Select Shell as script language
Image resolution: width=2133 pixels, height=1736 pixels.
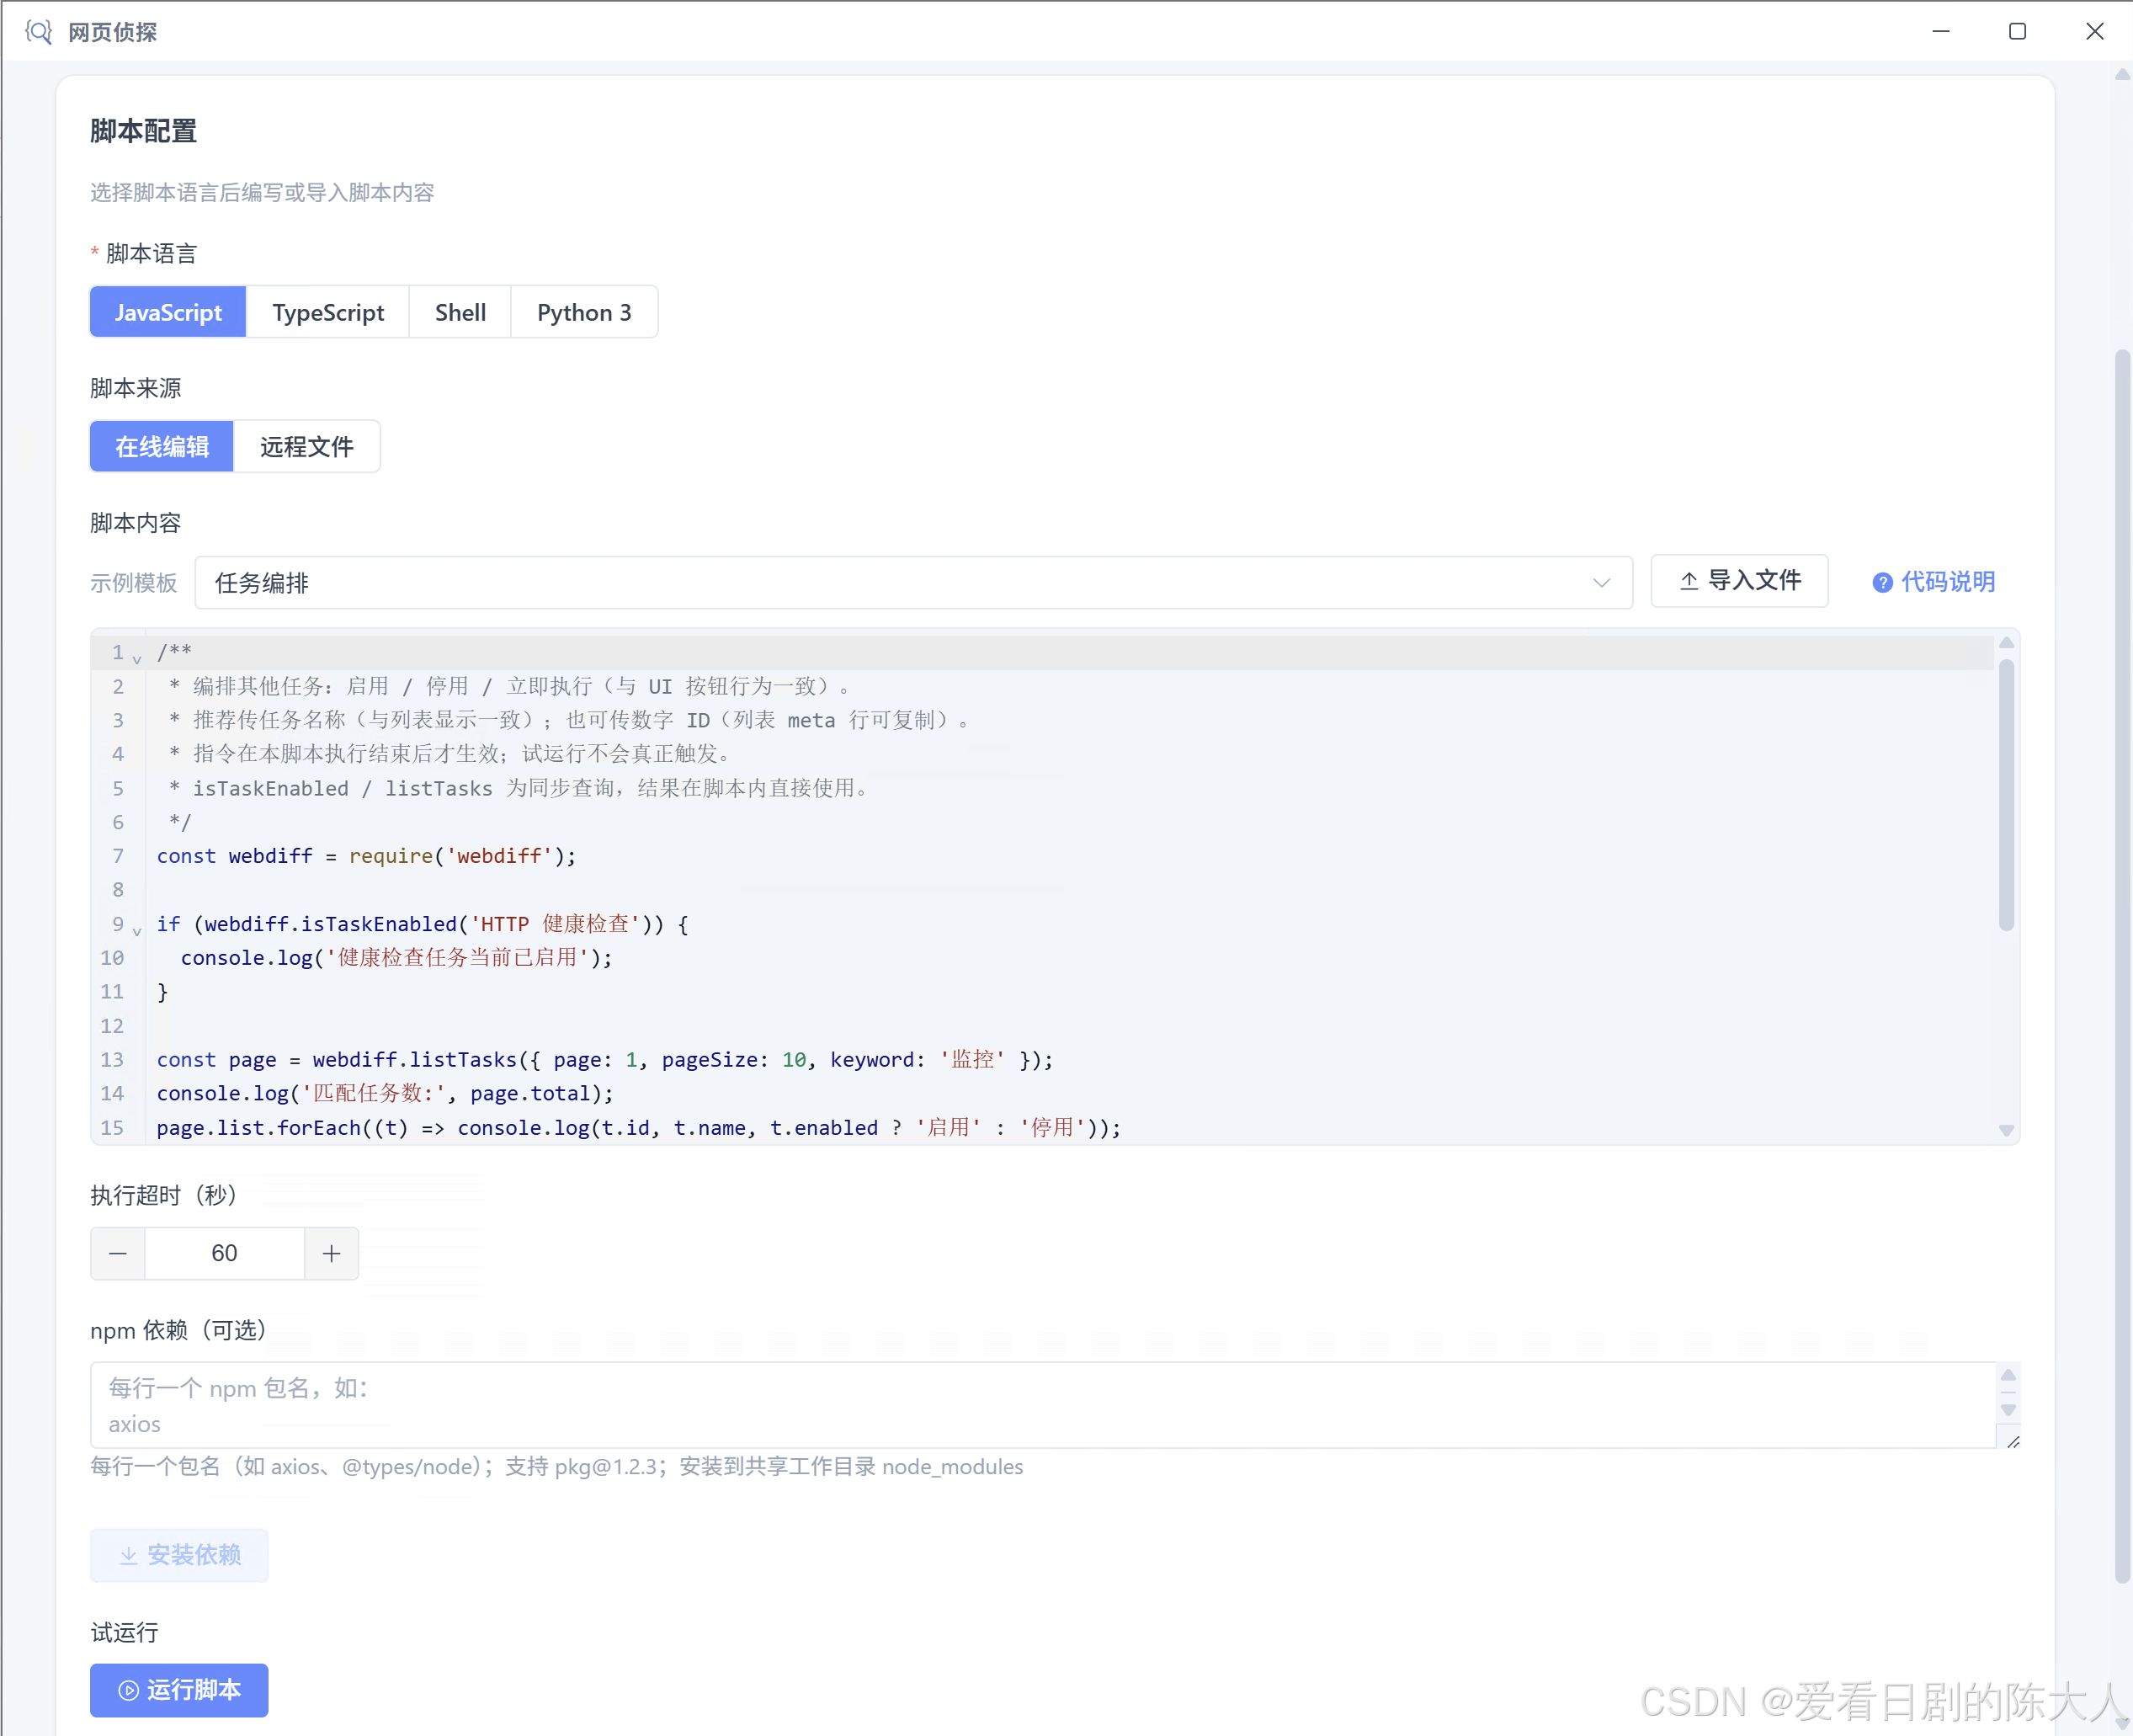(460, 312)
